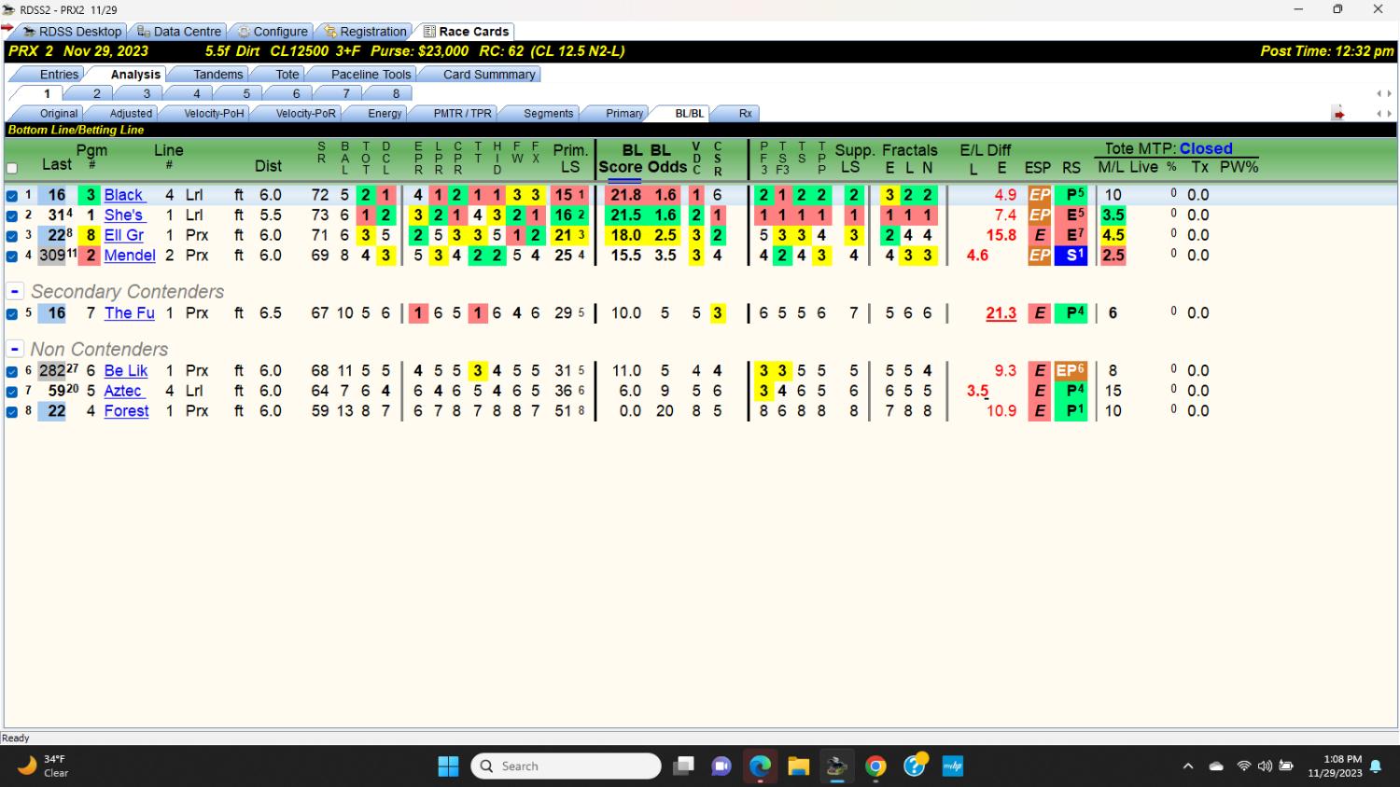Viewport: 1400px width, 787px height.
Task: Click the Closed tote status link
Action: 1206,148
